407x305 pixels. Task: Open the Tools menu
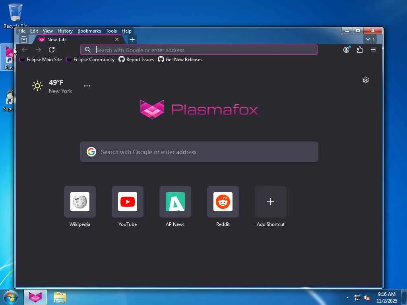(x=111, y=31)
